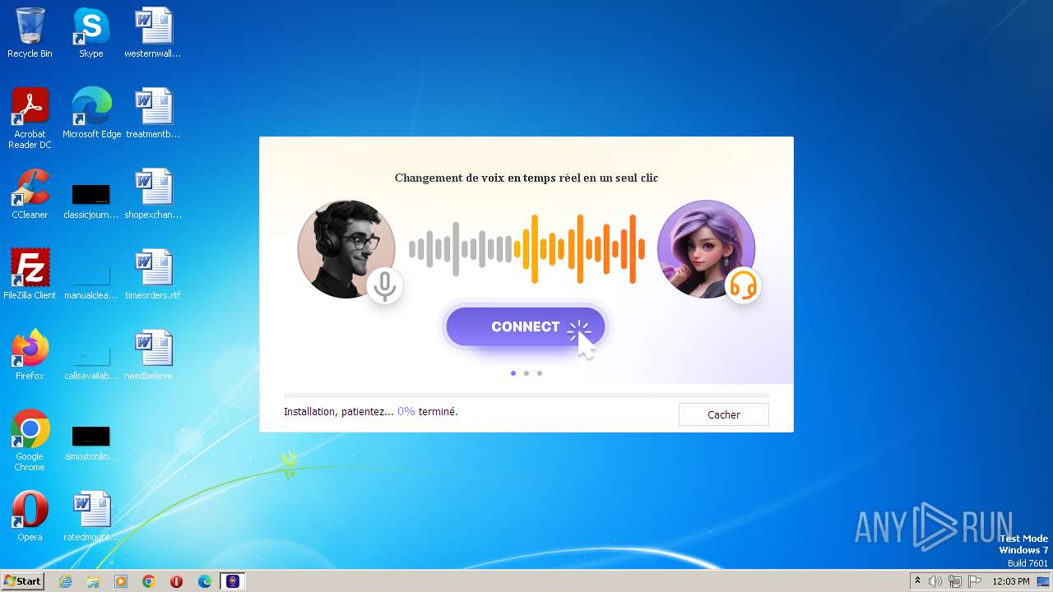Select the treatmentb Word document
Screen dimensions: 1053x592
click(x=153, y=113)
